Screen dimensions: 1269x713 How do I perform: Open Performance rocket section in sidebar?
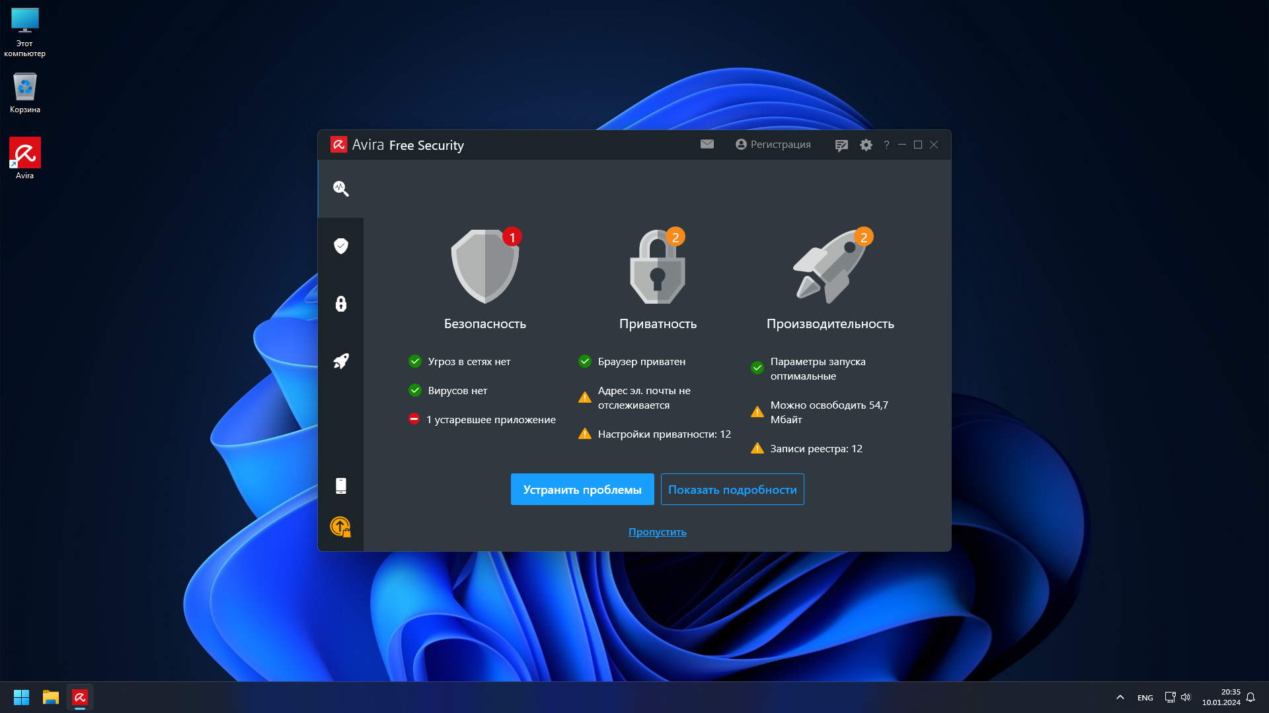tap(341, 361)
